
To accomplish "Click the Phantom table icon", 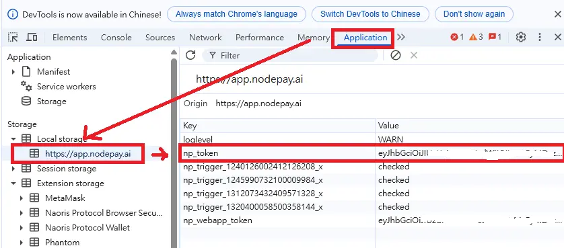I will point(34,242).
